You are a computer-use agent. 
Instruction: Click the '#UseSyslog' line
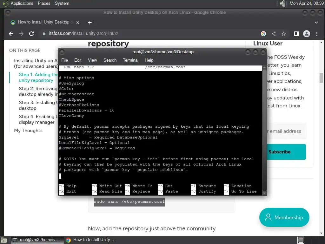coord(71,83)
